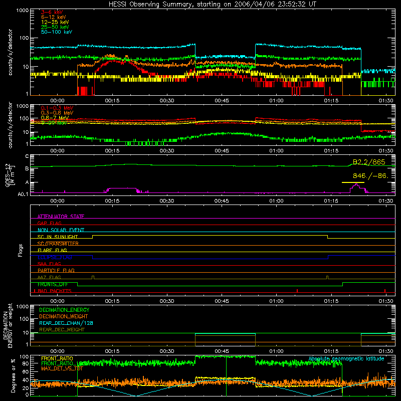This screenshot has width=401, height=401.
Task: Click 01:15 tick under Flags panel
Action: tap(331, 301)
